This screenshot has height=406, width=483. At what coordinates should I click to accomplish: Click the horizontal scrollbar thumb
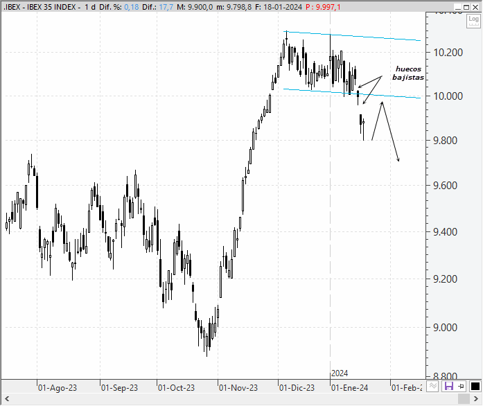tap(464, 399)
